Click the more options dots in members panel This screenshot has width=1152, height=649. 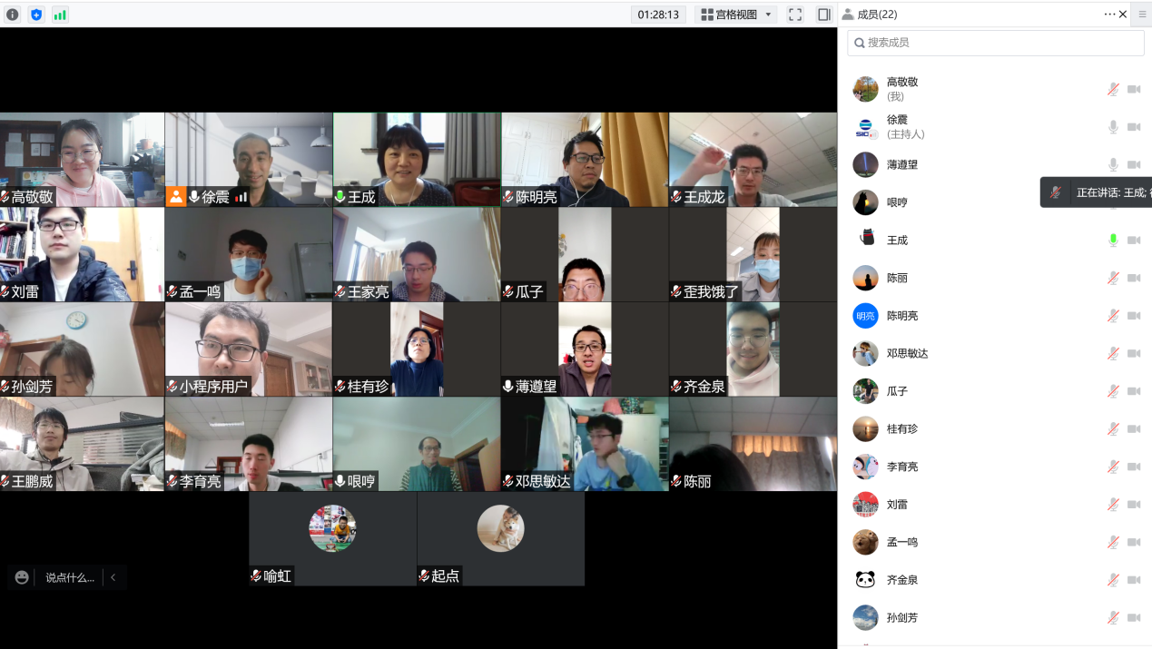[x=1109, y=15]
